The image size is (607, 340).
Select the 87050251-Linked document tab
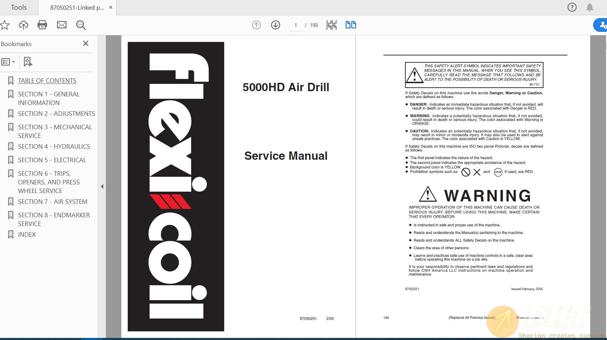(77, 7)
